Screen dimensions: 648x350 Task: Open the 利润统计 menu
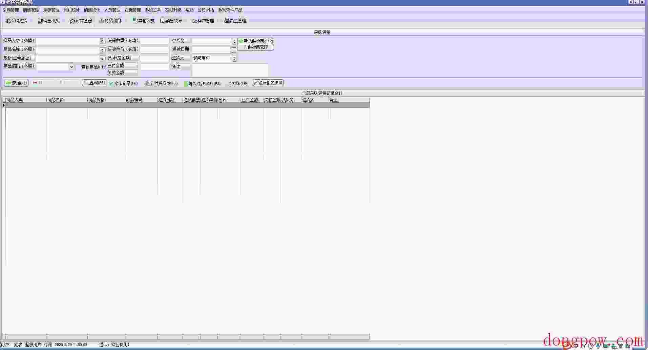71,10
